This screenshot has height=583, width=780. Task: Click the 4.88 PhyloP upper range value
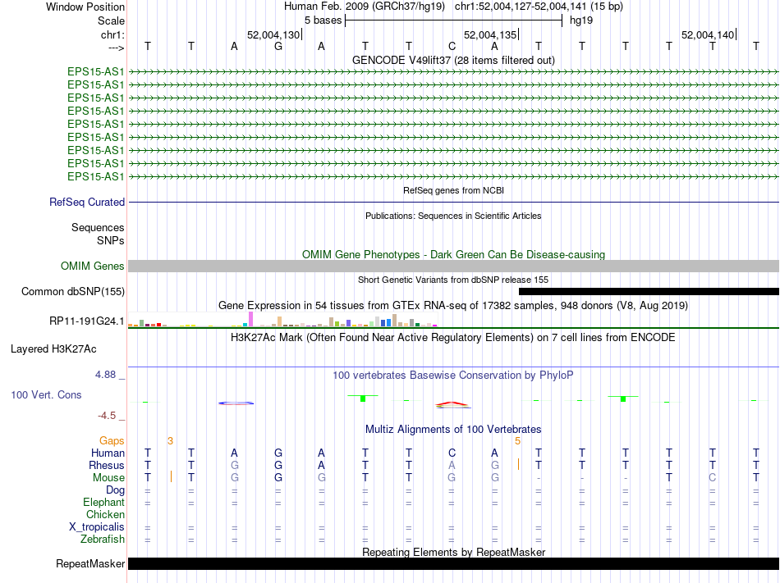105,375
